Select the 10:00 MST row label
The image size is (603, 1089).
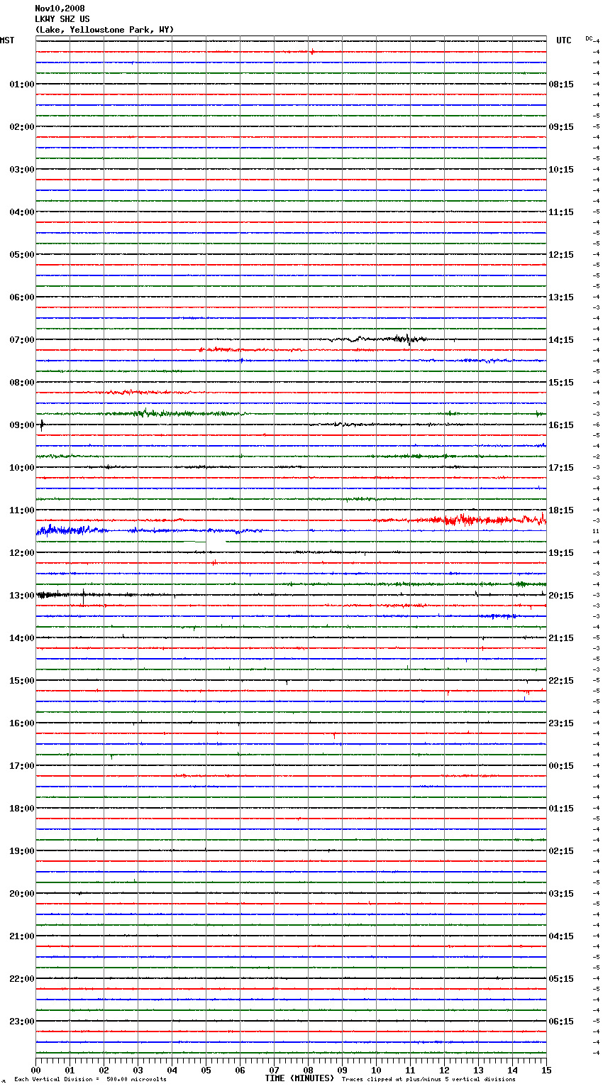[x=21, y=468]
